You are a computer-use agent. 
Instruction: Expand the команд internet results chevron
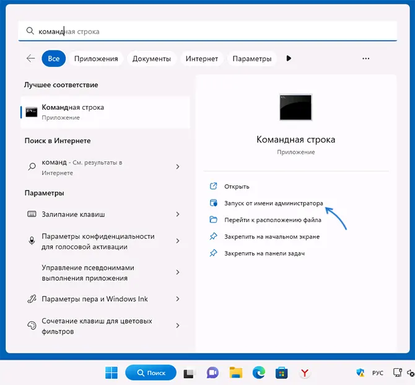coord(178,167)
